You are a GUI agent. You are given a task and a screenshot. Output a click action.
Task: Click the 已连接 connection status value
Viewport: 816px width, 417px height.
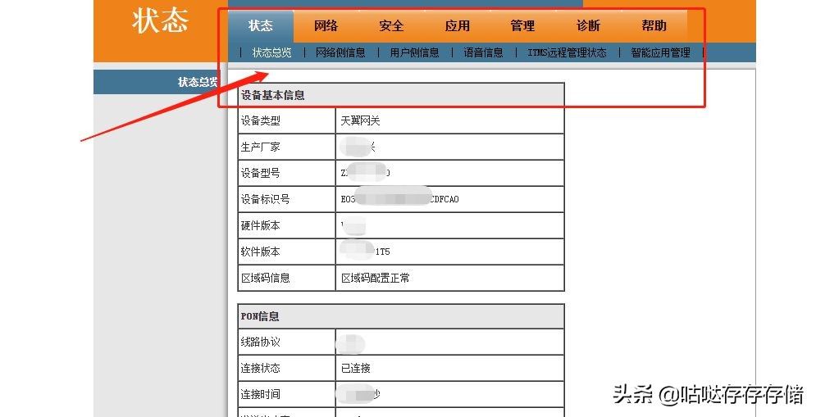point(355,368)
